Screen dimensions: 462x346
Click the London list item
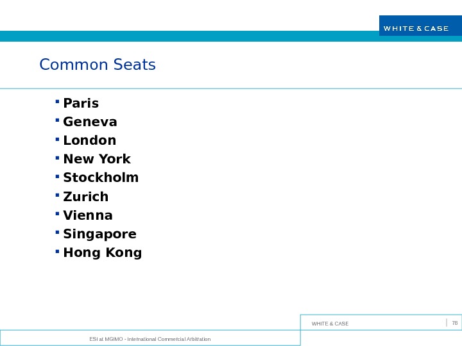(x=90, y=141)
